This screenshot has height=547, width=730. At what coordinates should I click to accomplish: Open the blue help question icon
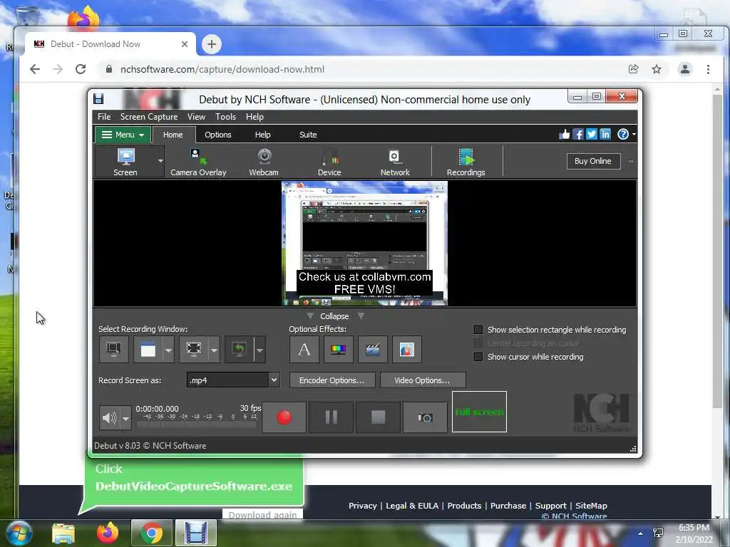622,135
